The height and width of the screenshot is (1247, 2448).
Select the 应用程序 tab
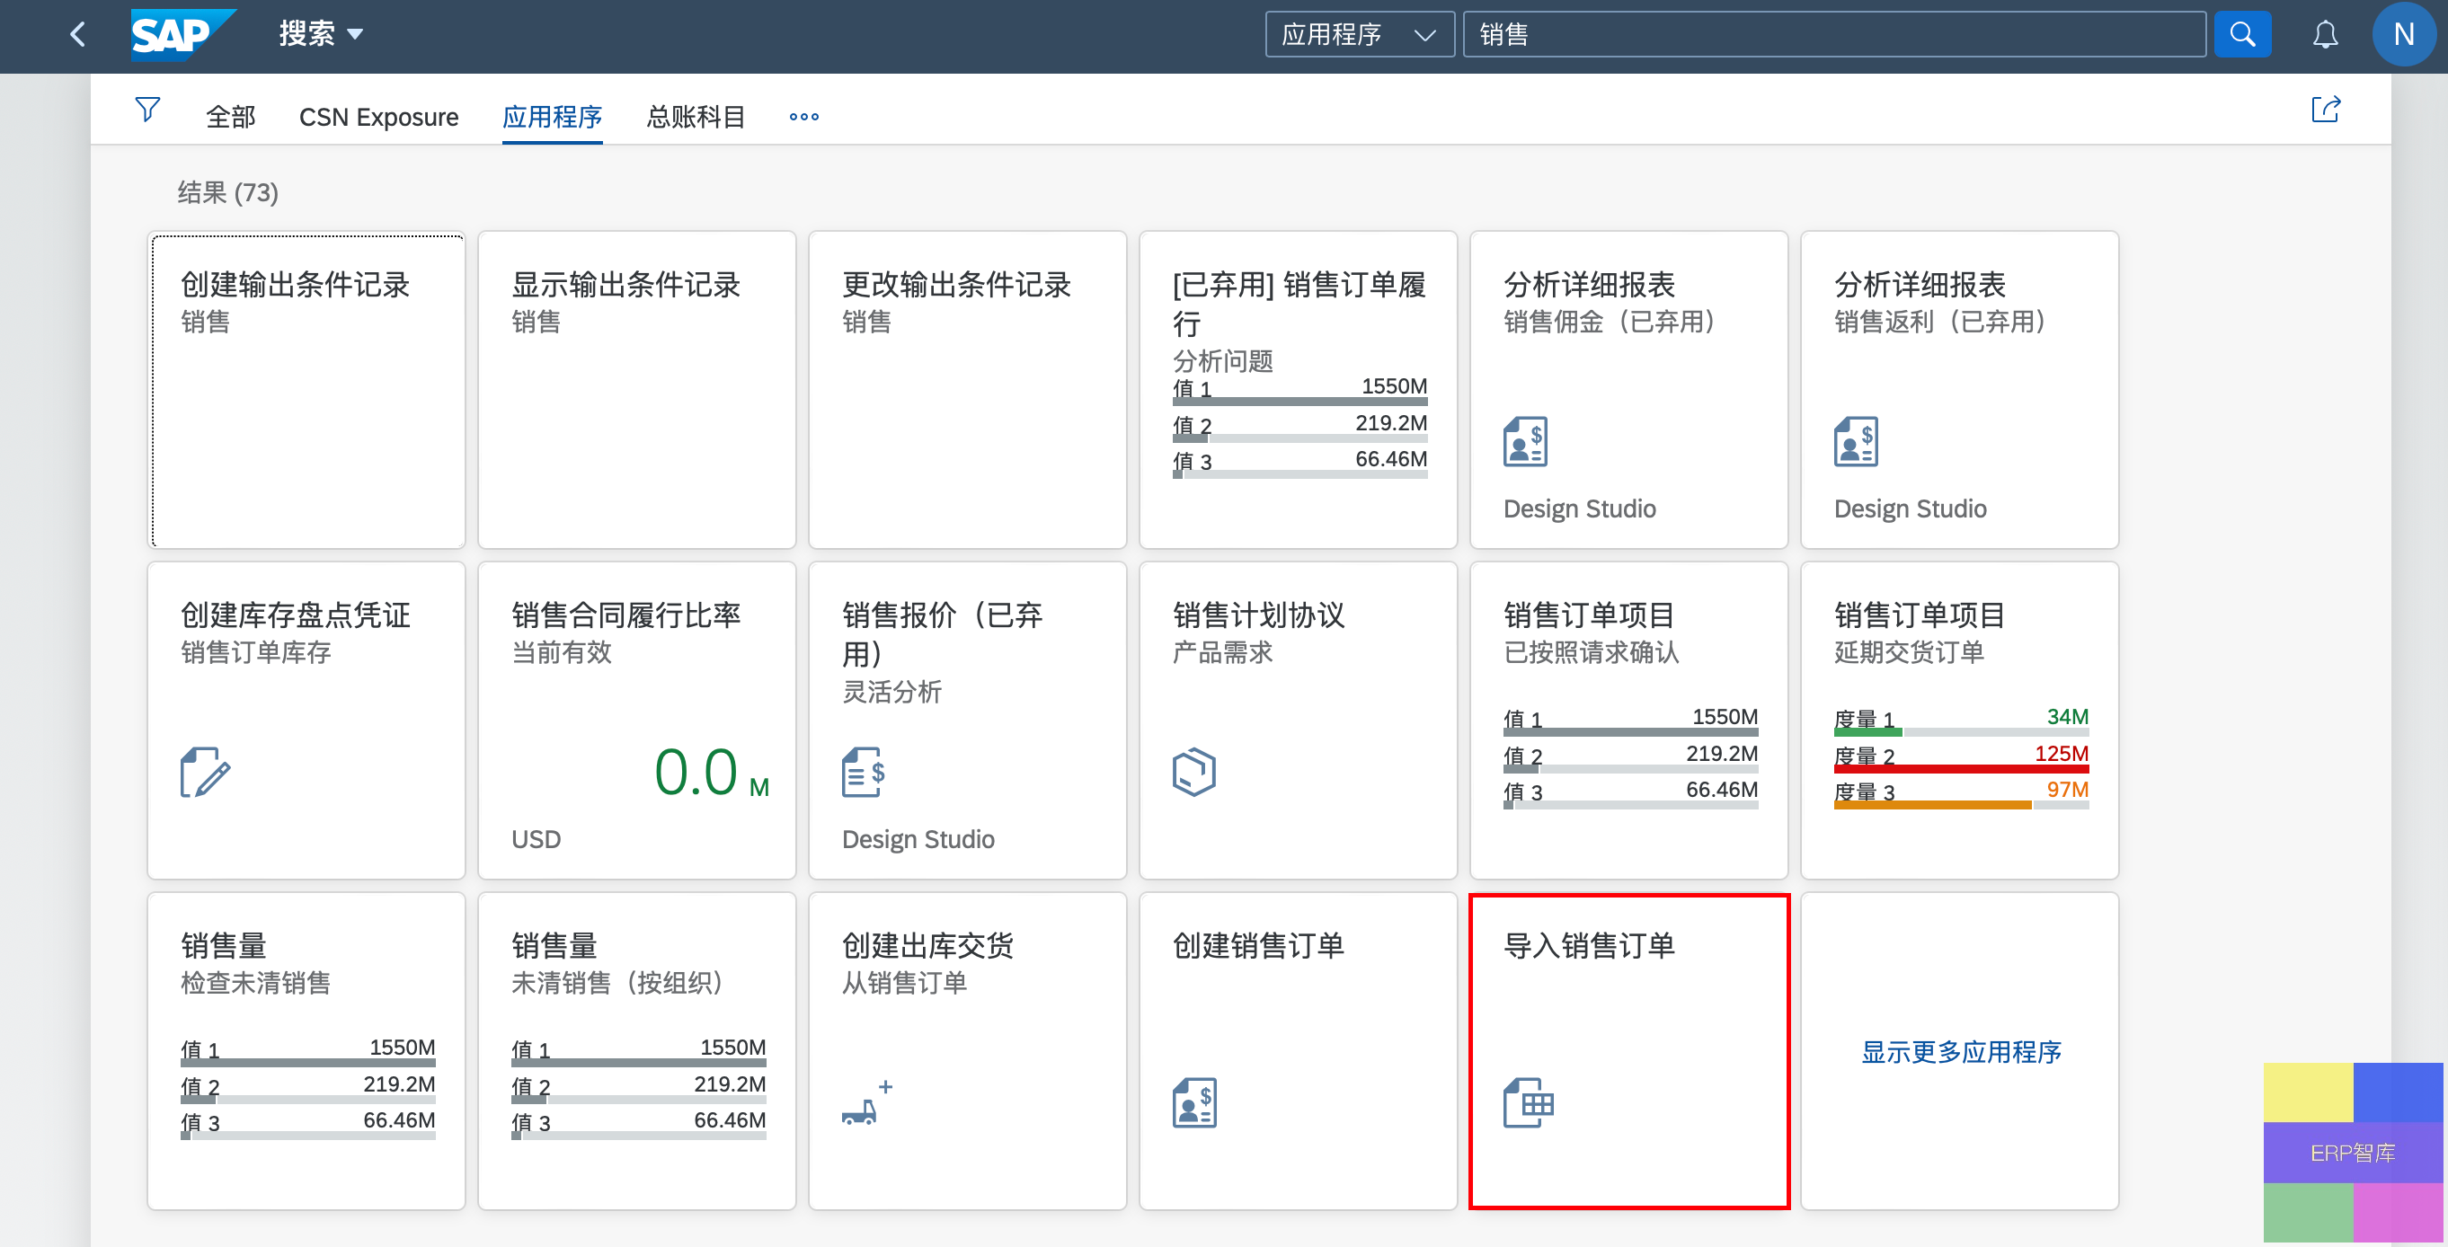click(552, 117)
